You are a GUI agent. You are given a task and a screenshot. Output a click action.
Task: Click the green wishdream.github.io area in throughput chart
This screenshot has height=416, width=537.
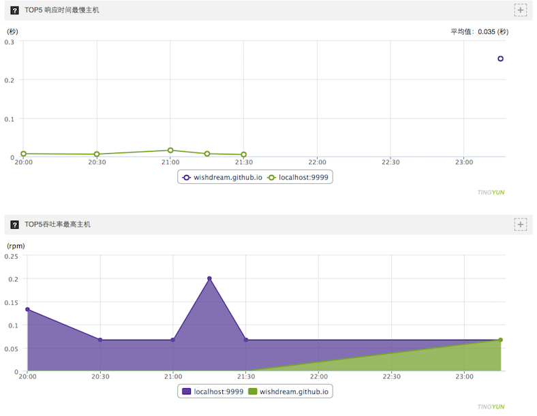click(445, 361)
